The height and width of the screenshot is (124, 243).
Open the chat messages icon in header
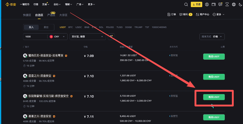point(220,5)
